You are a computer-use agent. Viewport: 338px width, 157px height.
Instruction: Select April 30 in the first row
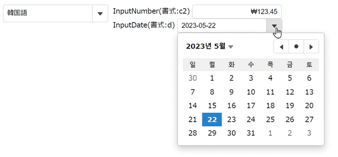pos(193,78)
